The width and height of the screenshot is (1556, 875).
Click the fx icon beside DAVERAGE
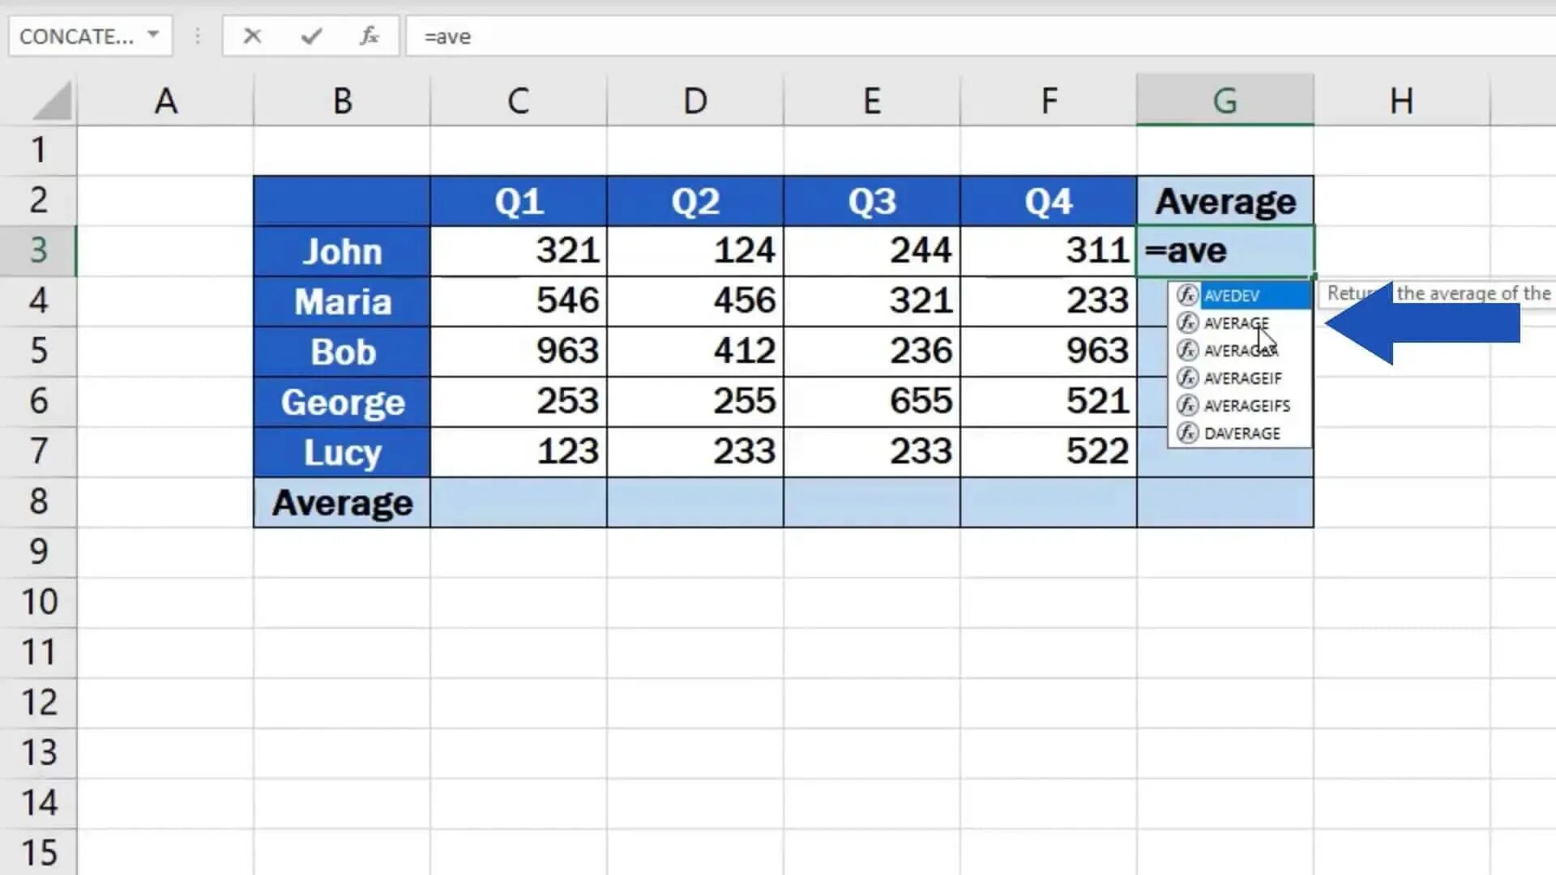pyautogui.click(x=1187, y=433)
